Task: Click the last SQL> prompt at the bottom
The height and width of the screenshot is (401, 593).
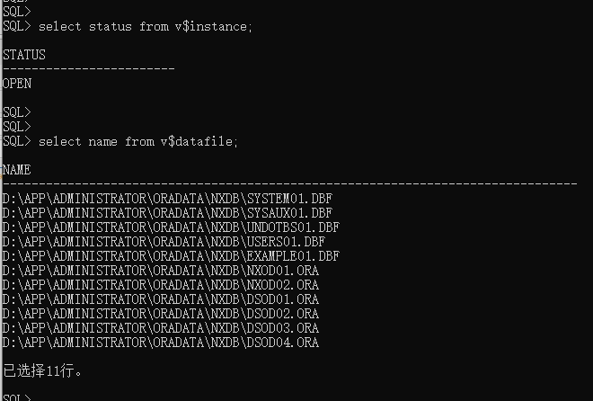Action: [x=17, y=397]
